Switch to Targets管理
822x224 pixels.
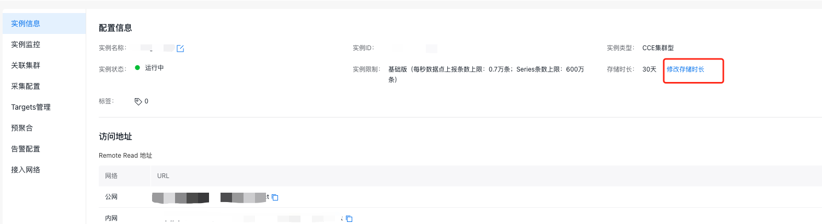pos(44,107)
